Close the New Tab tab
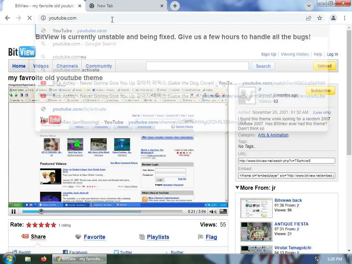Viewport: 352px width, 264px height. [x=162, y=6]
